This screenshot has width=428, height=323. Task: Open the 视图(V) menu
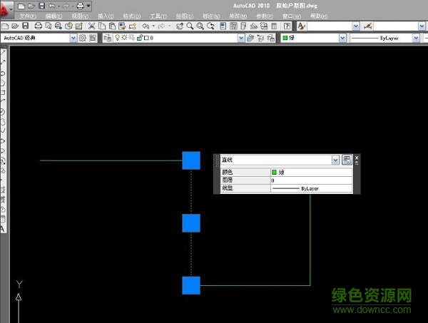click(80, 16)
